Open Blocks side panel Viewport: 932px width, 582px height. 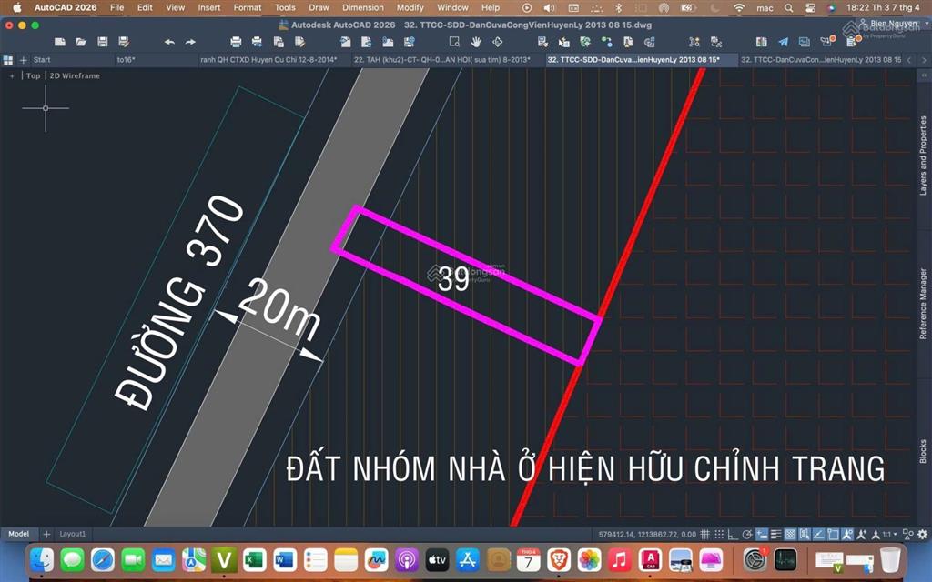(923, 451)
